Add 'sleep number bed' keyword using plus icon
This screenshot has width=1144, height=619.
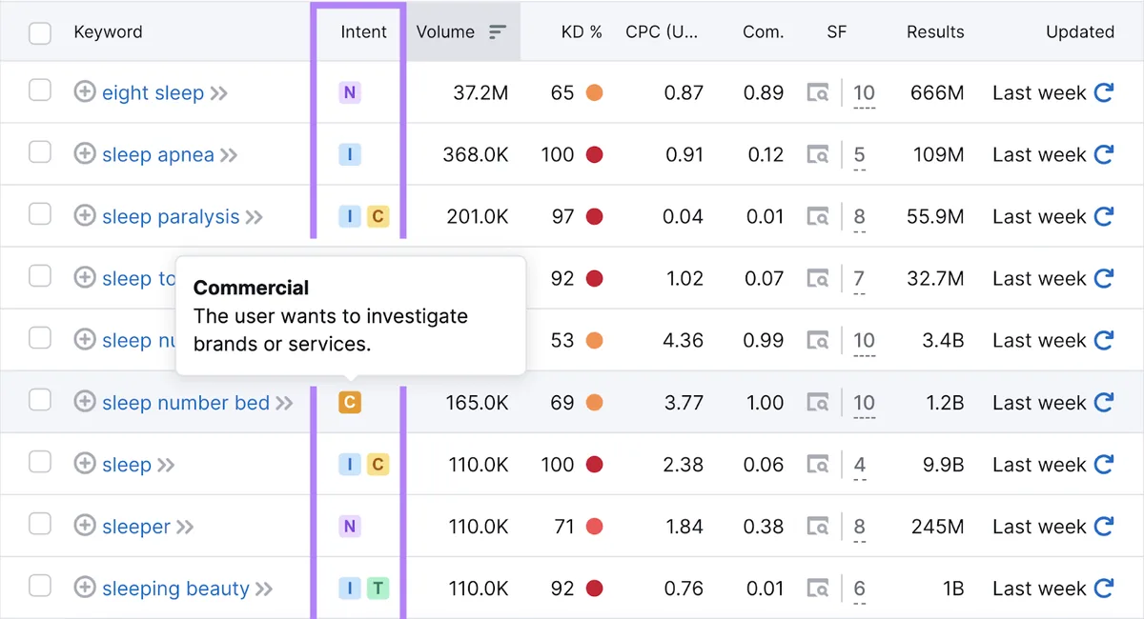pos(85,403)
